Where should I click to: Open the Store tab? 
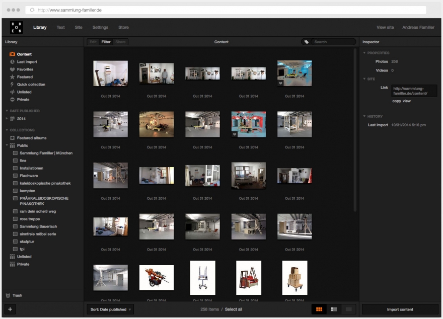click(123, 27)
